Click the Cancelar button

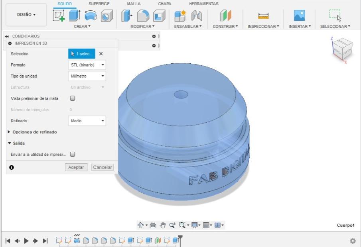pyautogui.click(x=103, y=167)
